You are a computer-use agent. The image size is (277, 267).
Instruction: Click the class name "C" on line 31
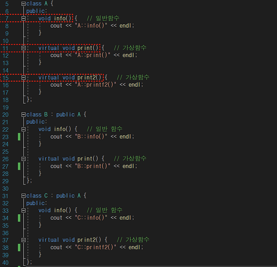click(x=46, y=196)
